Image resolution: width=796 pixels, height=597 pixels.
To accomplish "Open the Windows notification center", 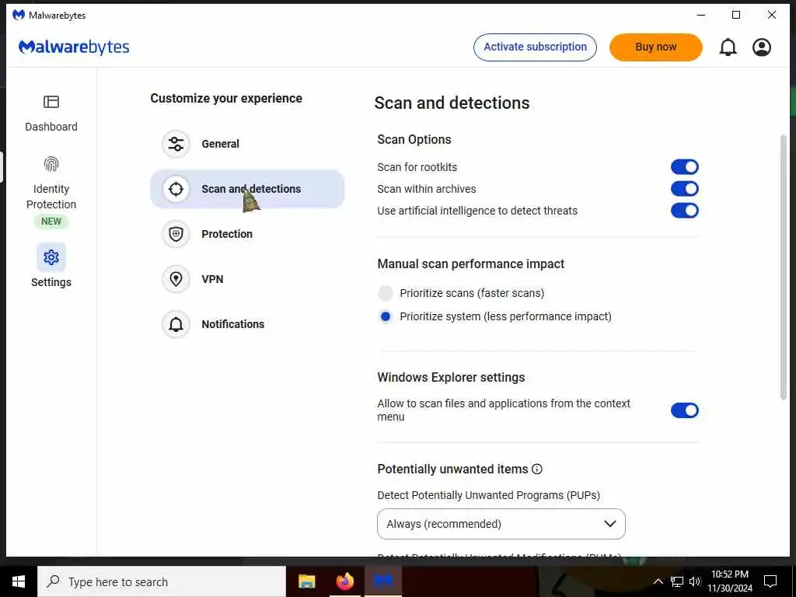I will click(x=770, y=581).
